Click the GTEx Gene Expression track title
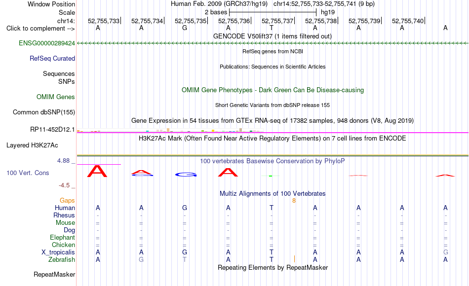Screen dimensions: 469x286 (x=273, y=120)
